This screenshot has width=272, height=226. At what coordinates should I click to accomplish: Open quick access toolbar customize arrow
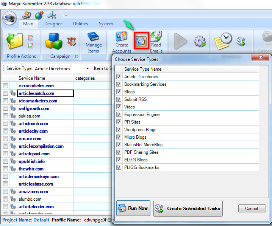(66, 15)
